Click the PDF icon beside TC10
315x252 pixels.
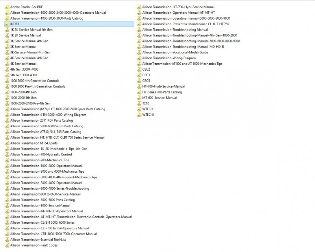click(139, 103)
